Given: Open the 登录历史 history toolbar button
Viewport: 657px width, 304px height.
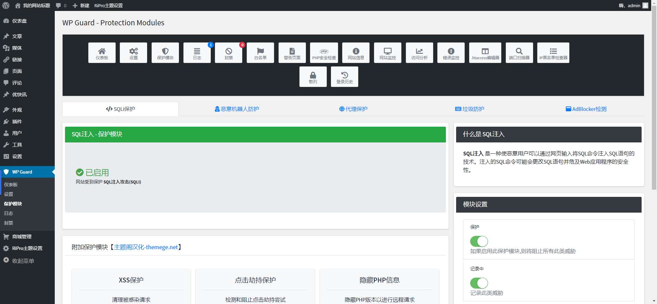Looking at the screenshot, I should [x=345, y=77].
